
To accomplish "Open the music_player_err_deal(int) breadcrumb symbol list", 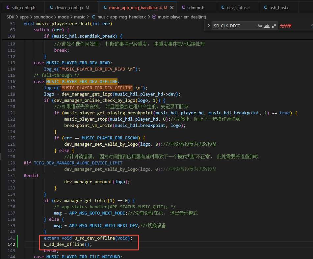I will click(x=182, y=17).
